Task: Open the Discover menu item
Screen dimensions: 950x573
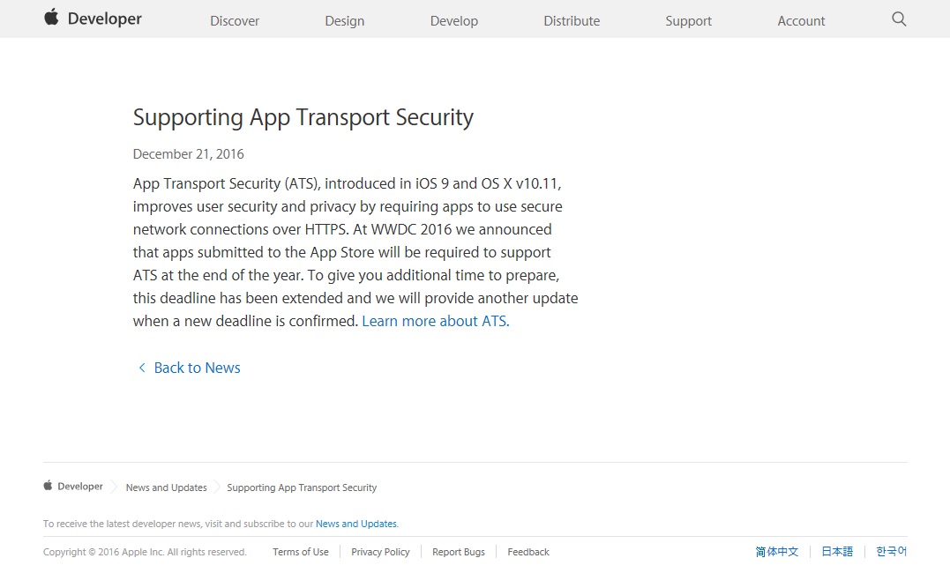Action: [234, 20]
